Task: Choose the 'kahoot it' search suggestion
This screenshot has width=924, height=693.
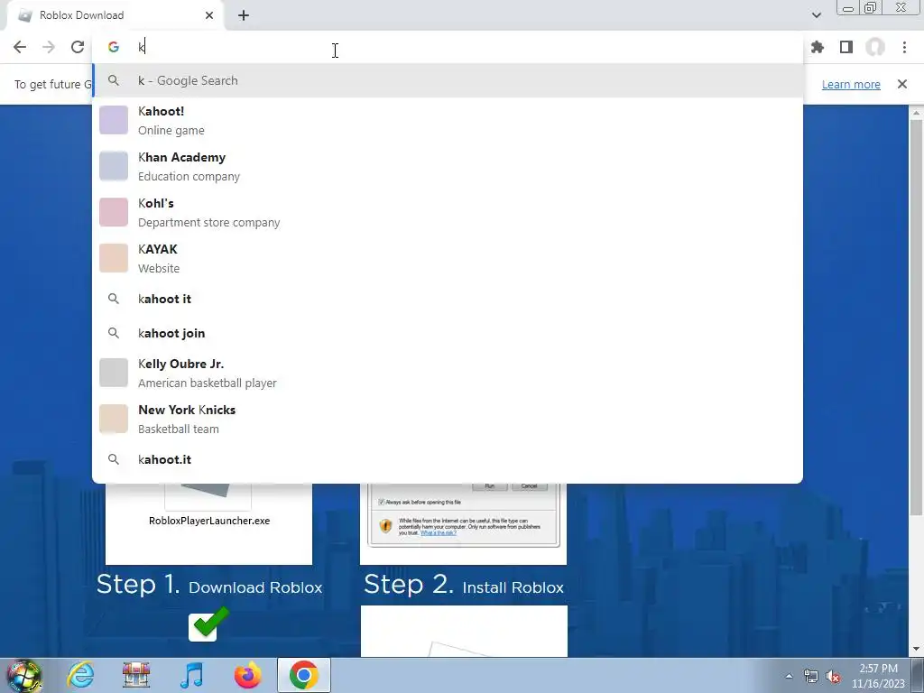Action: click(448, 299)
